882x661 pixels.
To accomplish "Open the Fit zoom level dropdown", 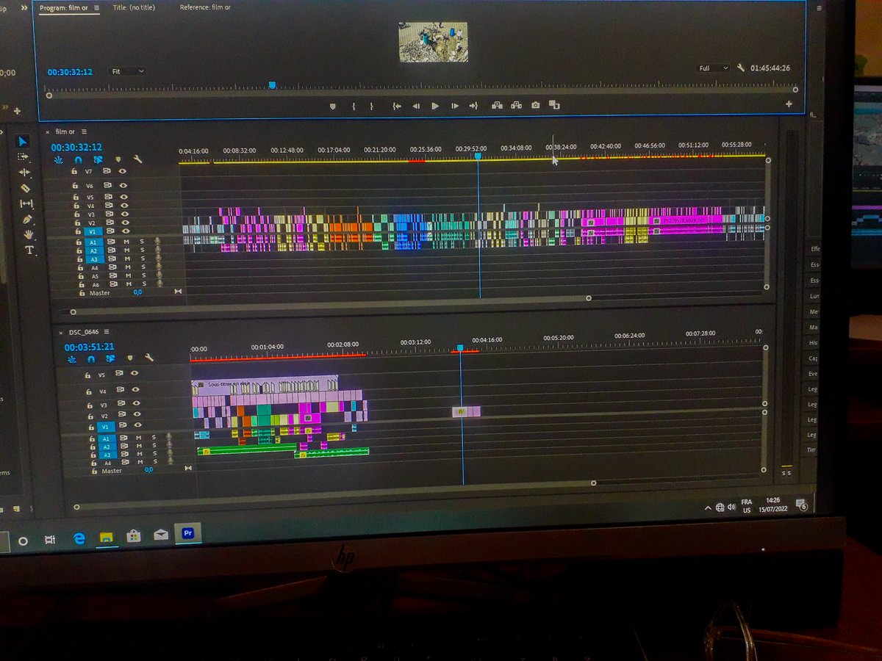I will 128,72.
